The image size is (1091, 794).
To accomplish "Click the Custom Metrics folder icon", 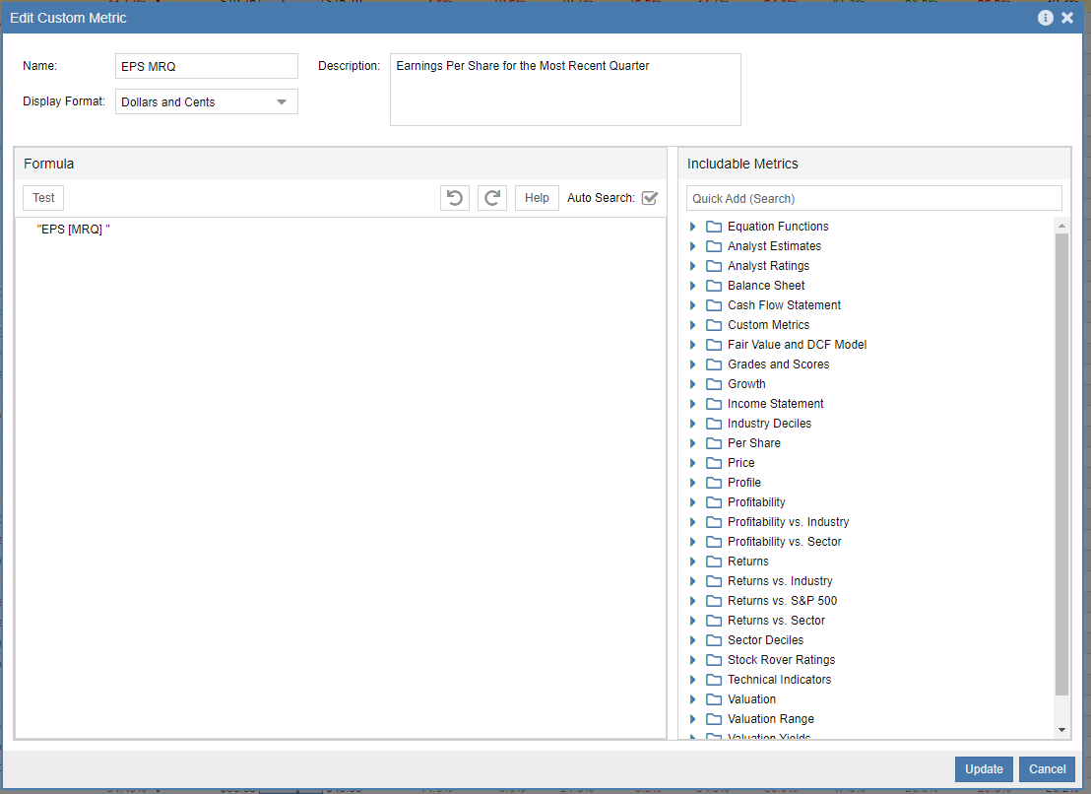I will pyautogui.click(x=713, y=324).
